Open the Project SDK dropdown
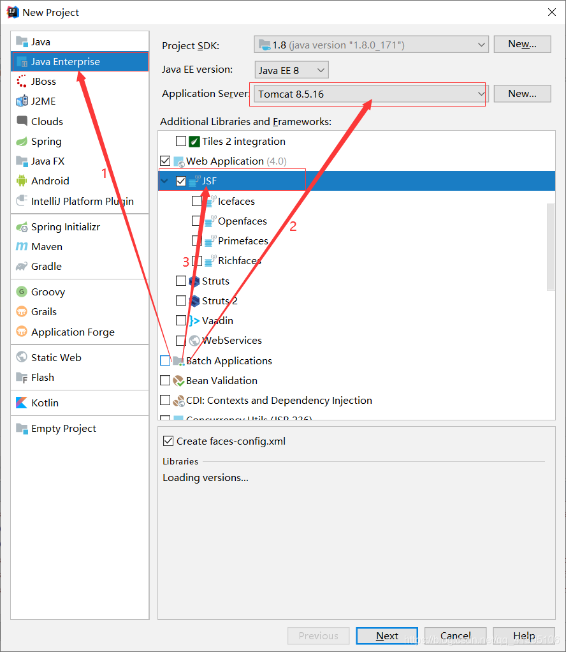This screenshot has width=566, height=652. pyautogui.click(x=371, y=45)
